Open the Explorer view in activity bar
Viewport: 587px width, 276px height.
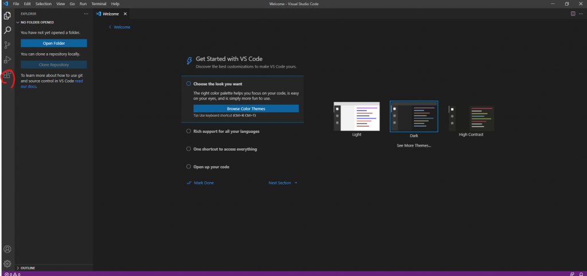7,15
